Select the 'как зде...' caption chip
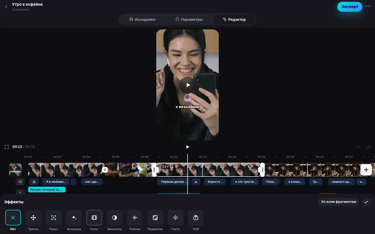 (x=92, y=182)
